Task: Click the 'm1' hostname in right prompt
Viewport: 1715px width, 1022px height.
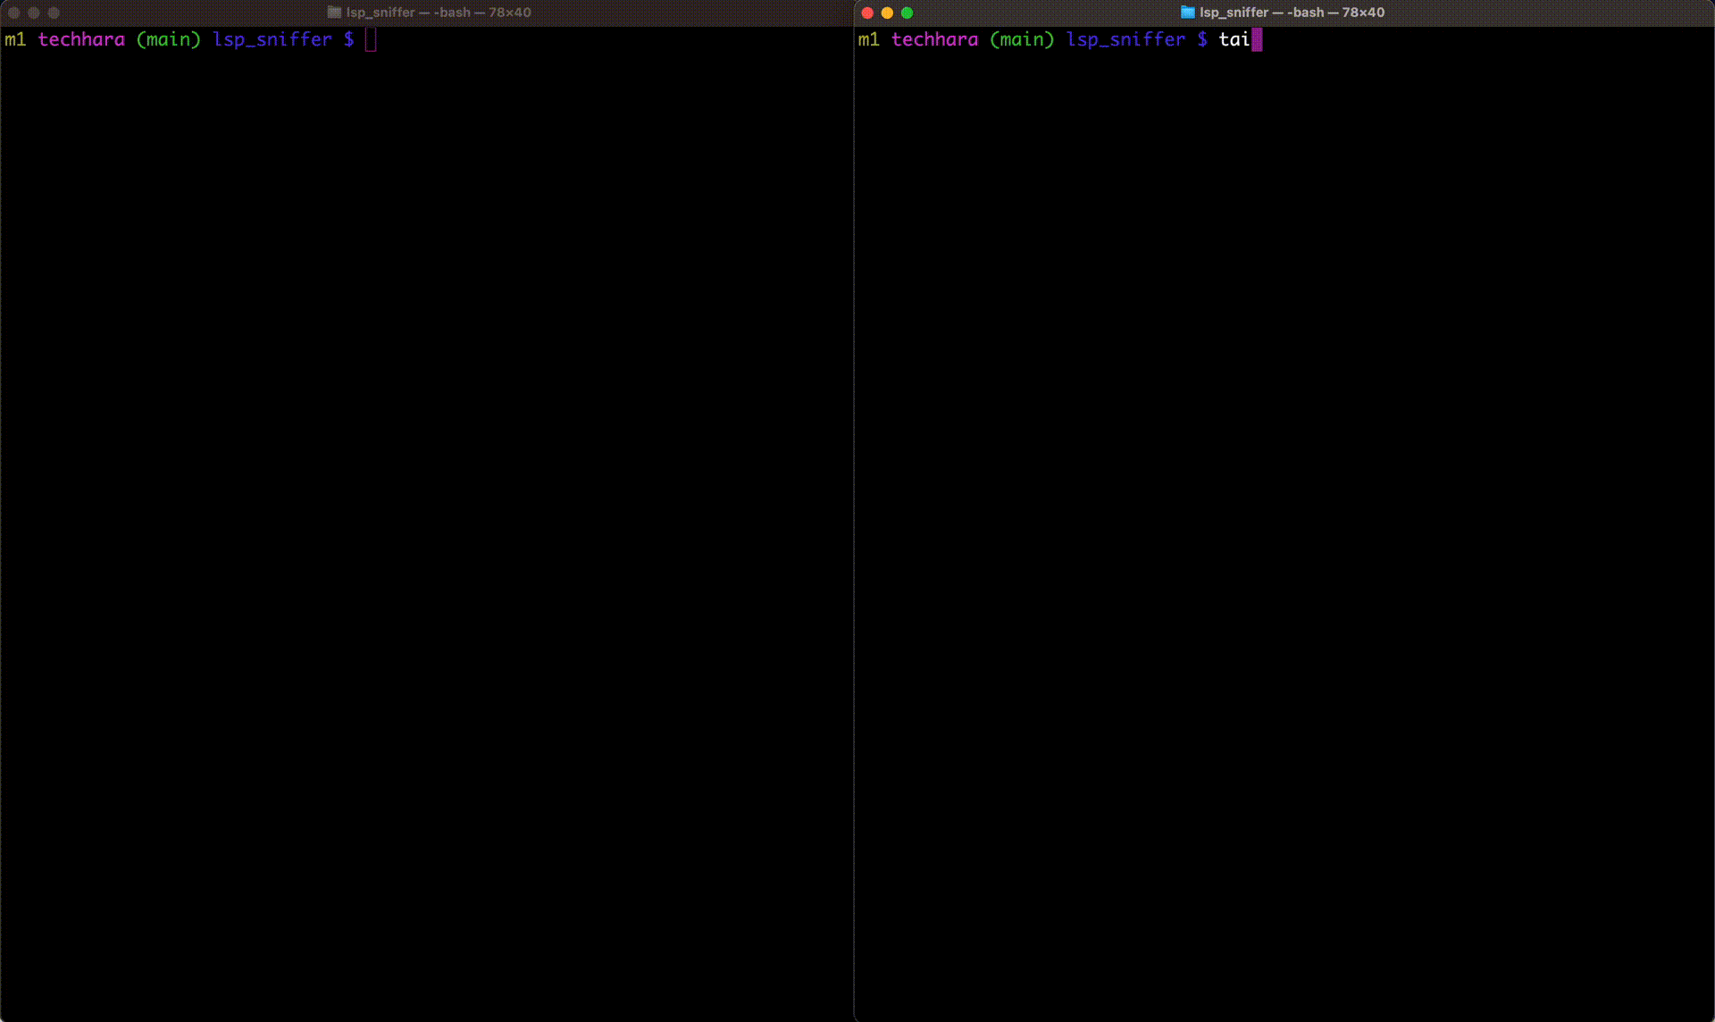Action: point(868,39)
